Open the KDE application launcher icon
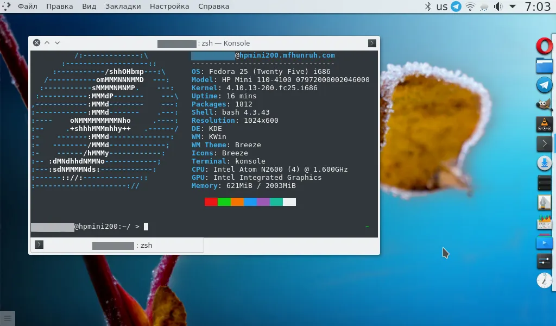The image size is (556, 326). (6, 6)
